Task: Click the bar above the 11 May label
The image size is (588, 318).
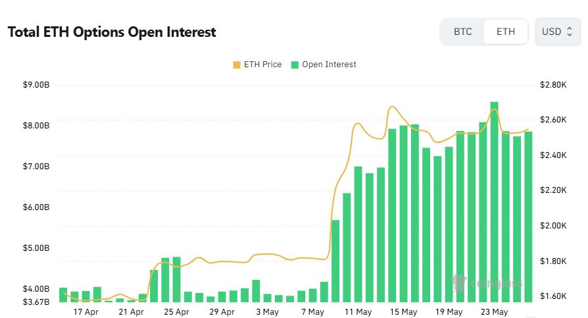Action: [358, 234]
